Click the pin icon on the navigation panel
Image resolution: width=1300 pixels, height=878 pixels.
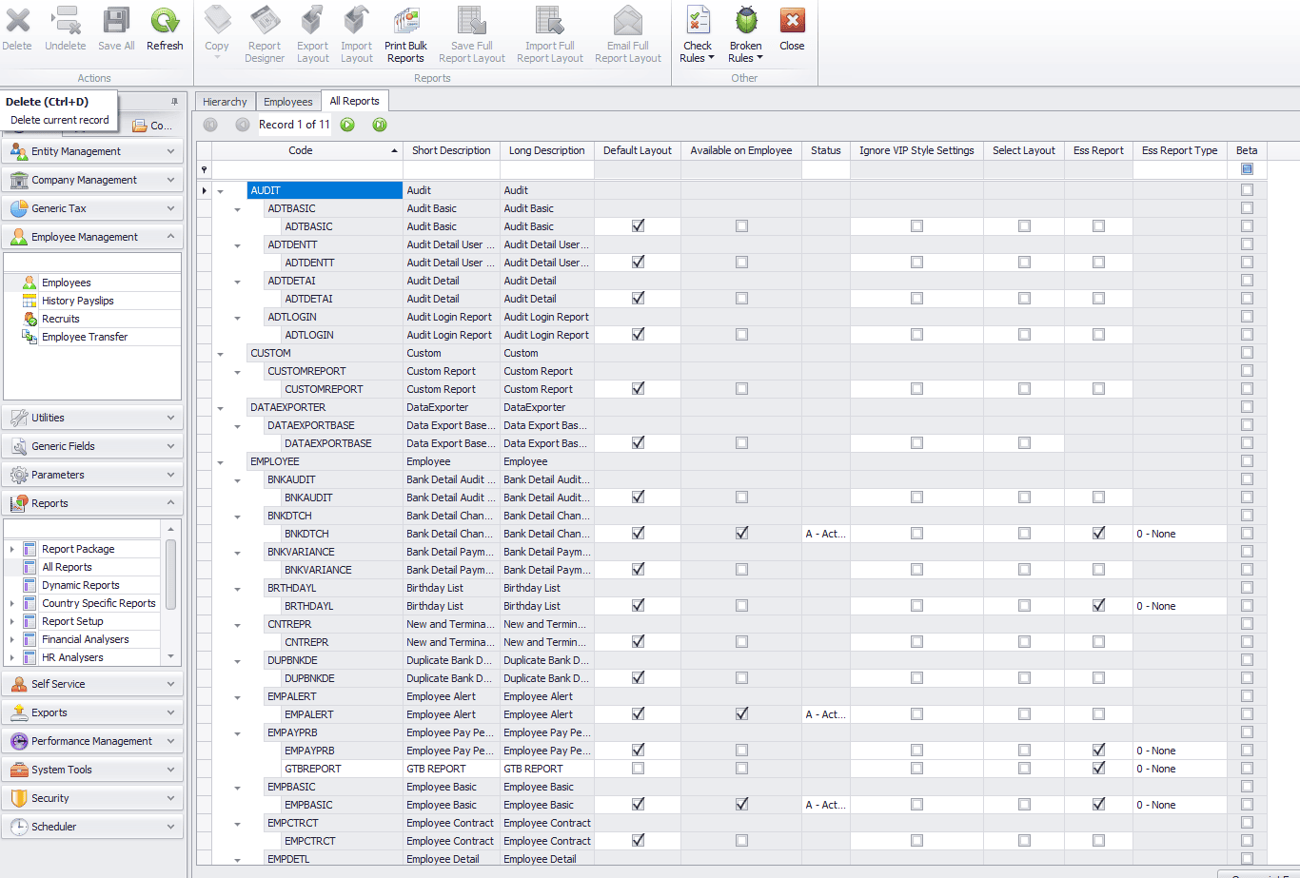[x=174, y=102]
